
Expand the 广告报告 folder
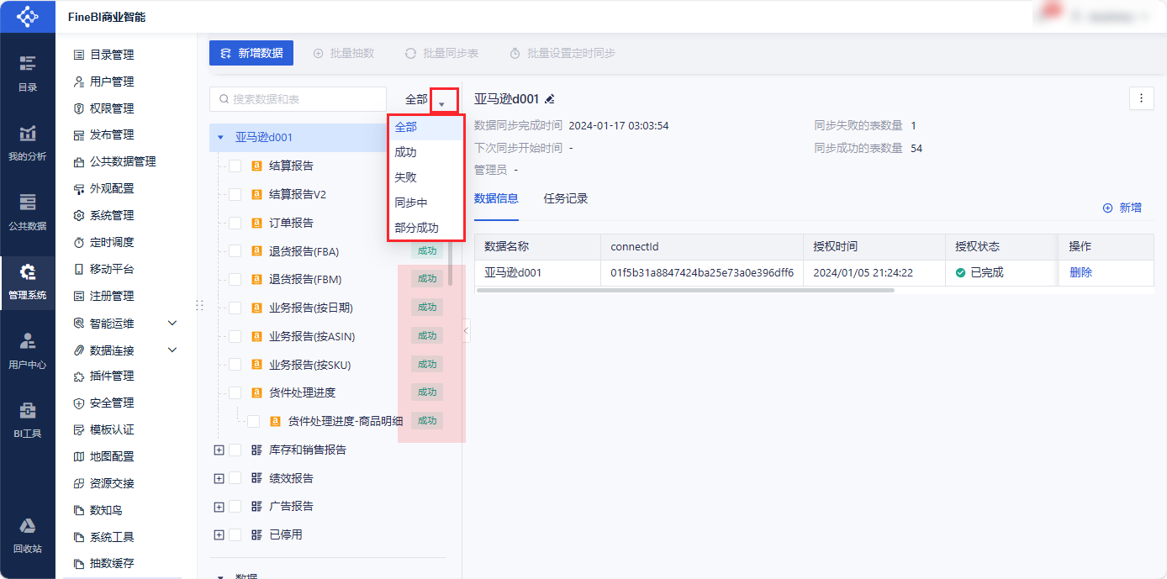click(219, 507)
